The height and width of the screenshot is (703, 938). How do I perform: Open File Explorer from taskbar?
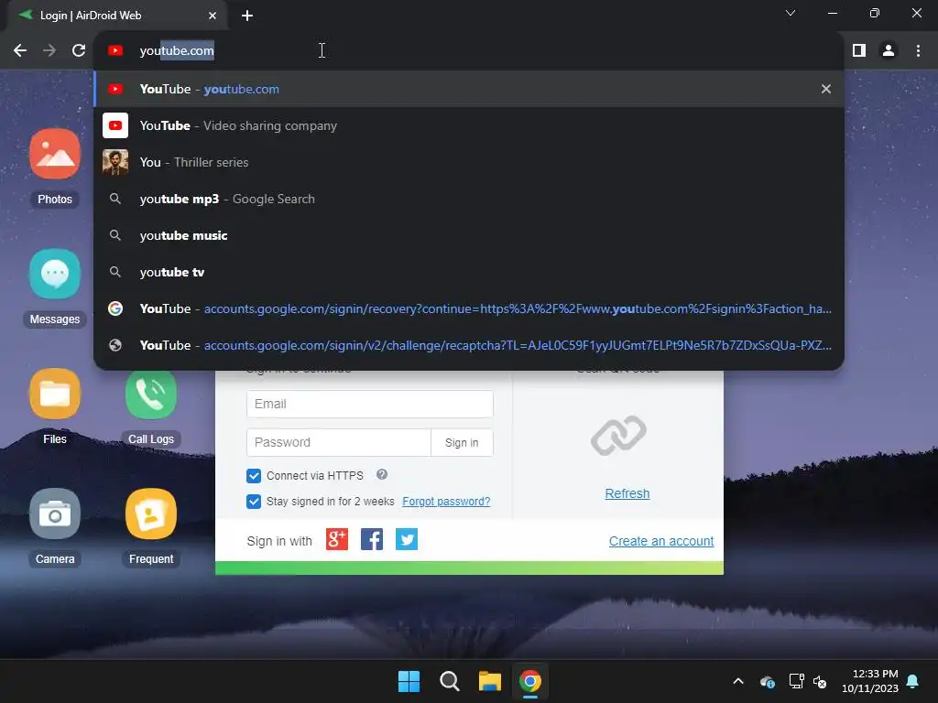[489, 681]
